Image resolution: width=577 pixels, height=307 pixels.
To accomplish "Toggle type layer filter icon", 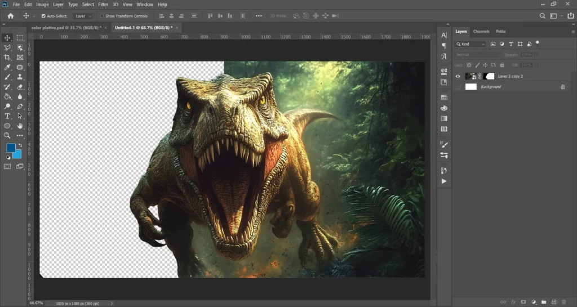I will point(511,44).
